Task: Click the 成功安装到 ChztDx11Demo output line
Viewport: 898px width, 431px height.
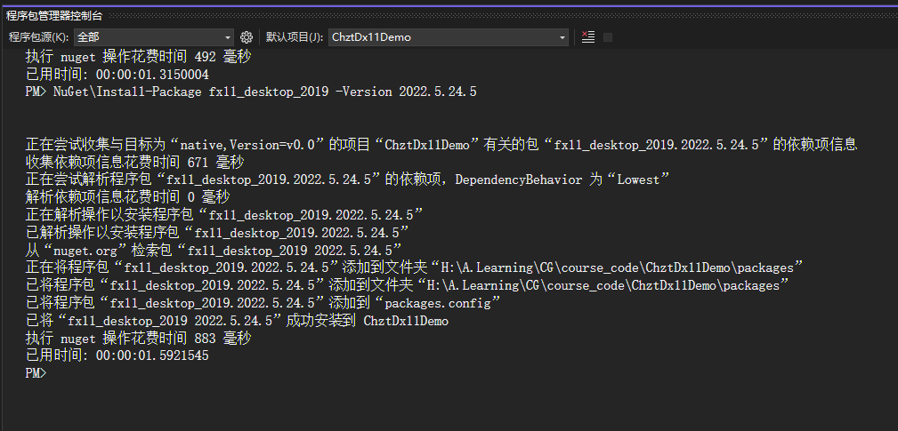Action: (237, 321)
